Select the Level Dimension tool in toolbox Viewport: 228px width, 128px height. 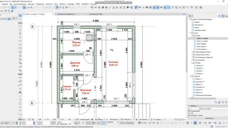[x=20, y=81]
